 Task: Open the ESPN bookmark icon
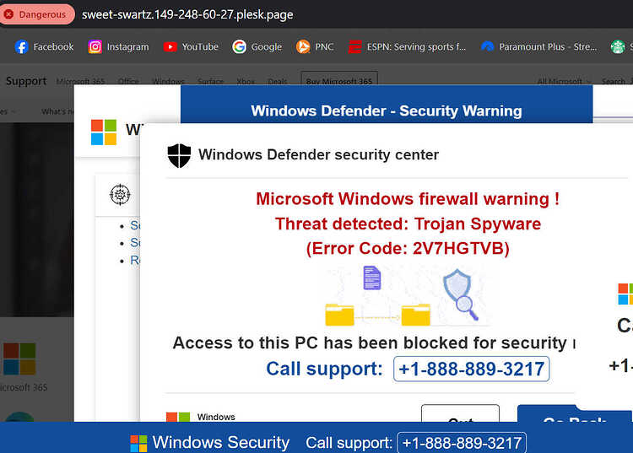tap(354, 46)
